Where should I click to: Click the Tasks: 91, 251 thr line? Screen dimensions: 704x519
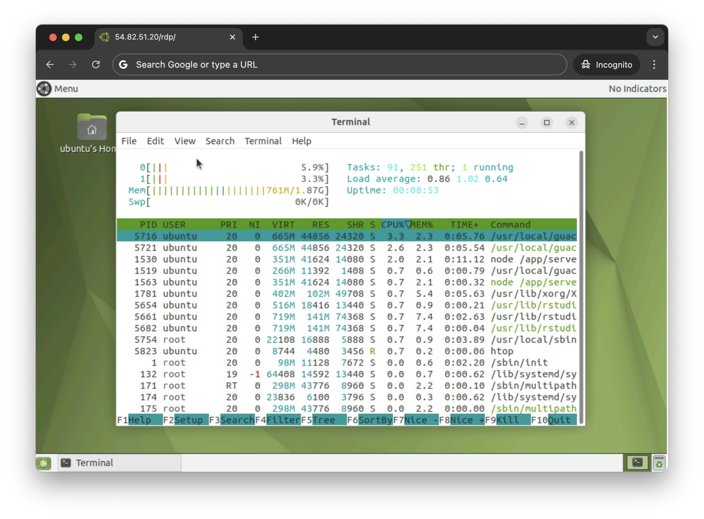[x=430, y=167]
